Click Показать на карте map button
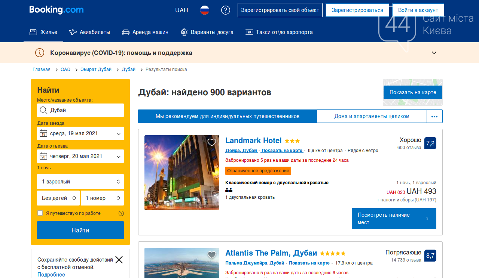 coord(413,92)
